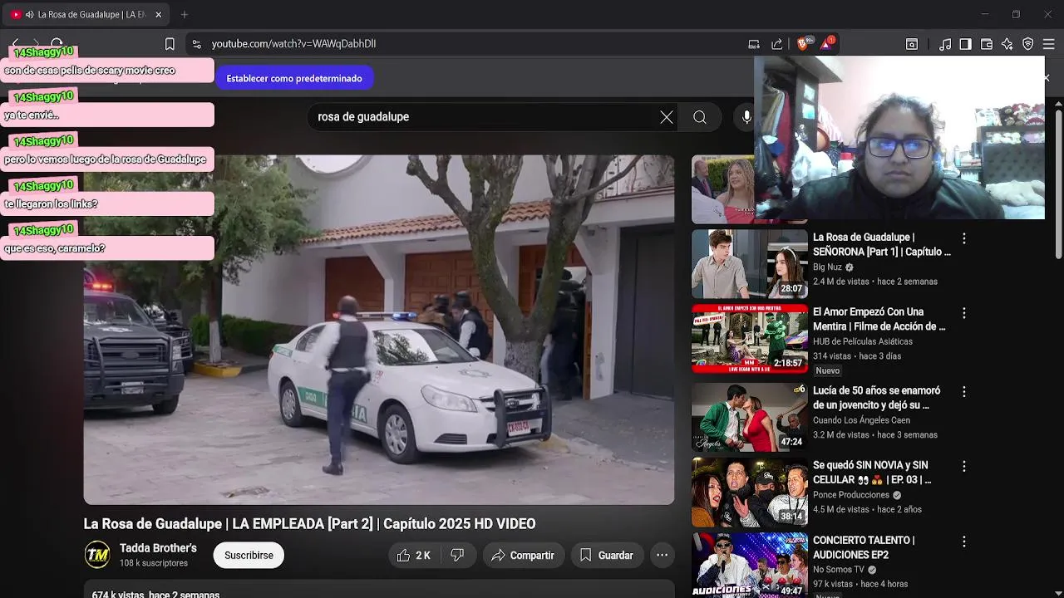The width and height of the screenshot is (1064, 598).
Task: Clear the search text with the X
Action: click(x=667, y=117)
